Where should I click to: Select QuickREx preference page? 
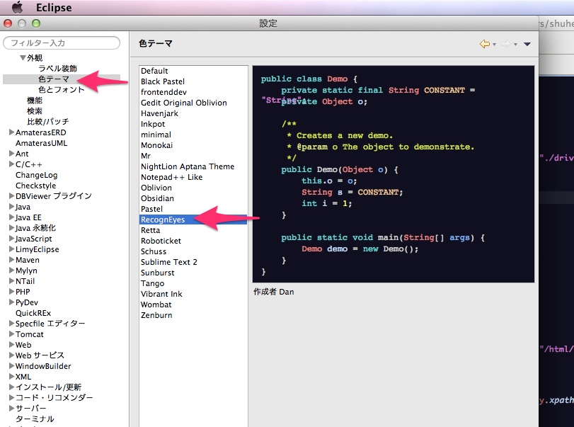pyautogui.click(x=33, y=313)
